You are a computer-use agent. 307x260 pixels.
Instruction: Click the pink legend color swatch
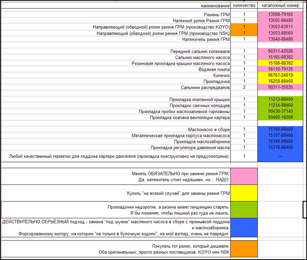pos(244,176)
